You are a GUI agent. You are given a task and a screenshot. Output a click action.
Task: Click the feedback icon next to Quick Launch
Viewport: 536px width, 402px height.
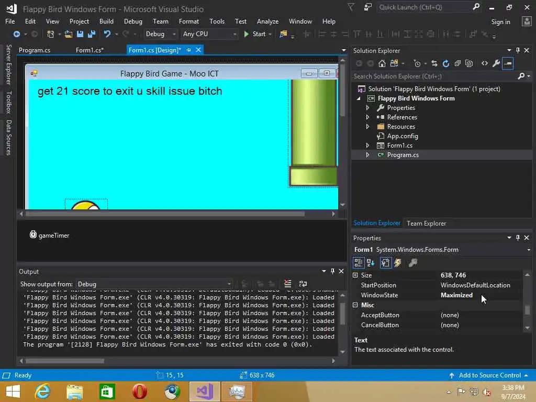click(367, 7)
